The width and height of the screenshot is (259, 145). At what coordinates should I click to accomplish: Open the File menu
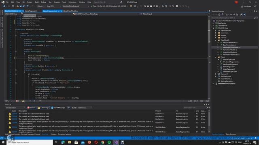(x=7, y=2)
